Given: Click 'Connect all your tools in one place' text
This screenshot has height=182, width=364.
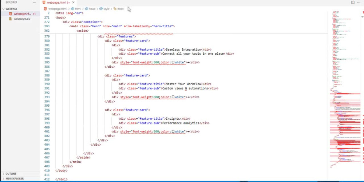Looking at the screenshot, I should (193, 54).
